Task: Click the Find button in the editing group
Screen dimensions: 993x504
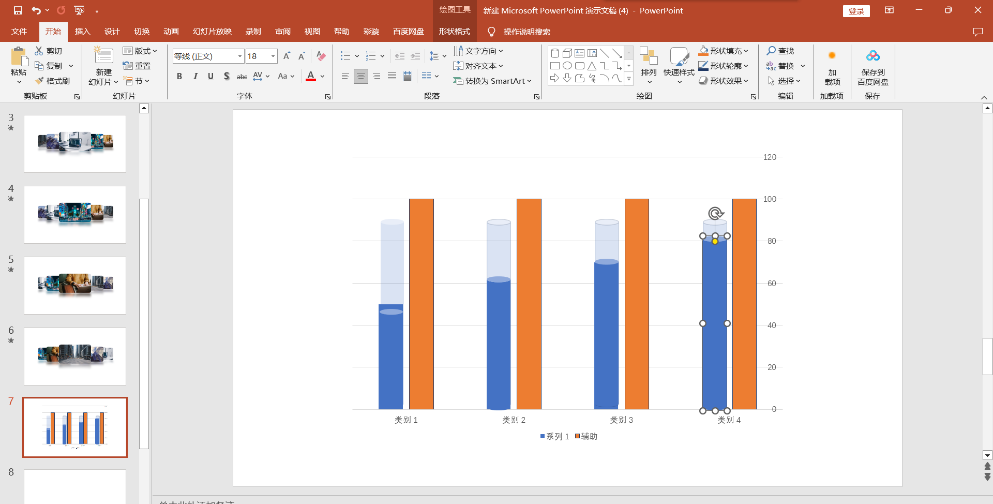Action: click(780, 51)
